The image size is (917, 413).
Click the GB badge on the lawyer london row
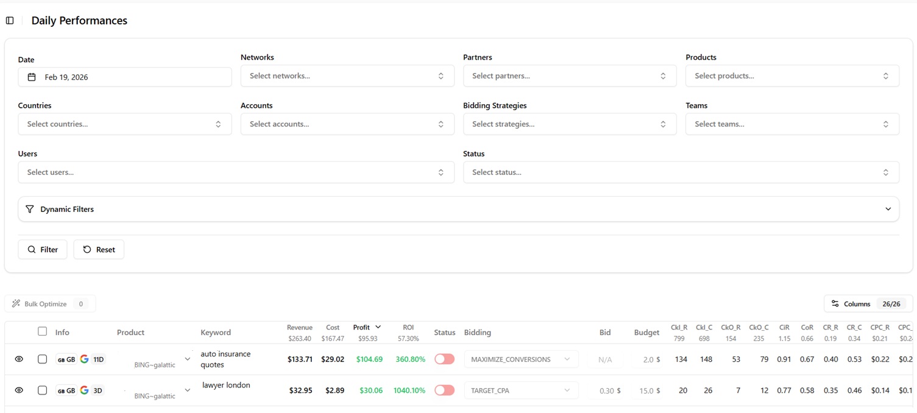(x=66, y=390)
